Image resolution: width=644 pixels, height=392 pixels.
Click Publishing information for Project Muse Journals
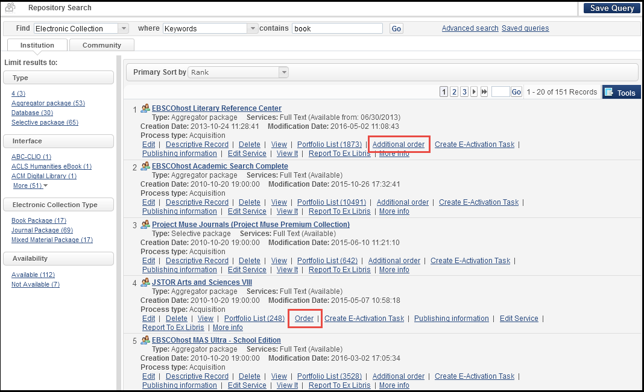pos(180,269)
